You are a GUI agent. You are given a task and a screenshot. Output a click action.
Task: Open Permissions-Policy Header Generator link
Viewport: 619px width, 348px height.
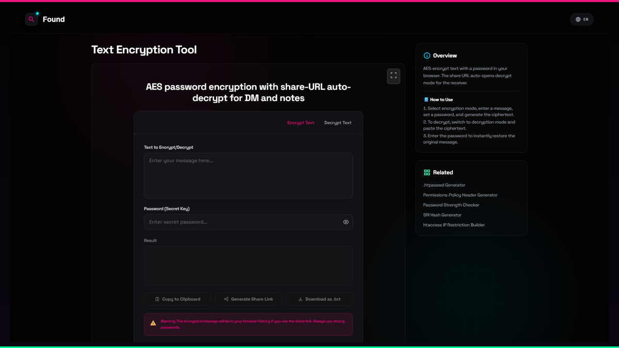pos(460,195)
